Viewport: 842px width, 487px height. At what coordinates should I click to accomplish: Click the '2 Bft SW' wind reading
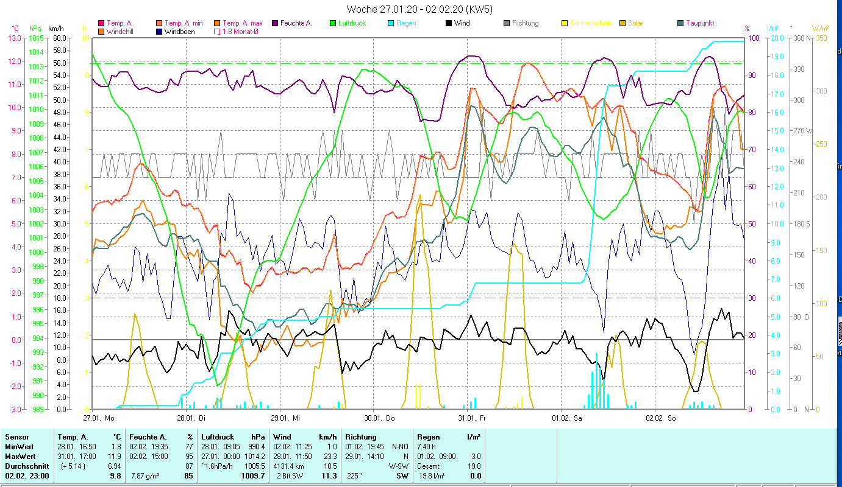pyautogui.click(x=289, y=475)
